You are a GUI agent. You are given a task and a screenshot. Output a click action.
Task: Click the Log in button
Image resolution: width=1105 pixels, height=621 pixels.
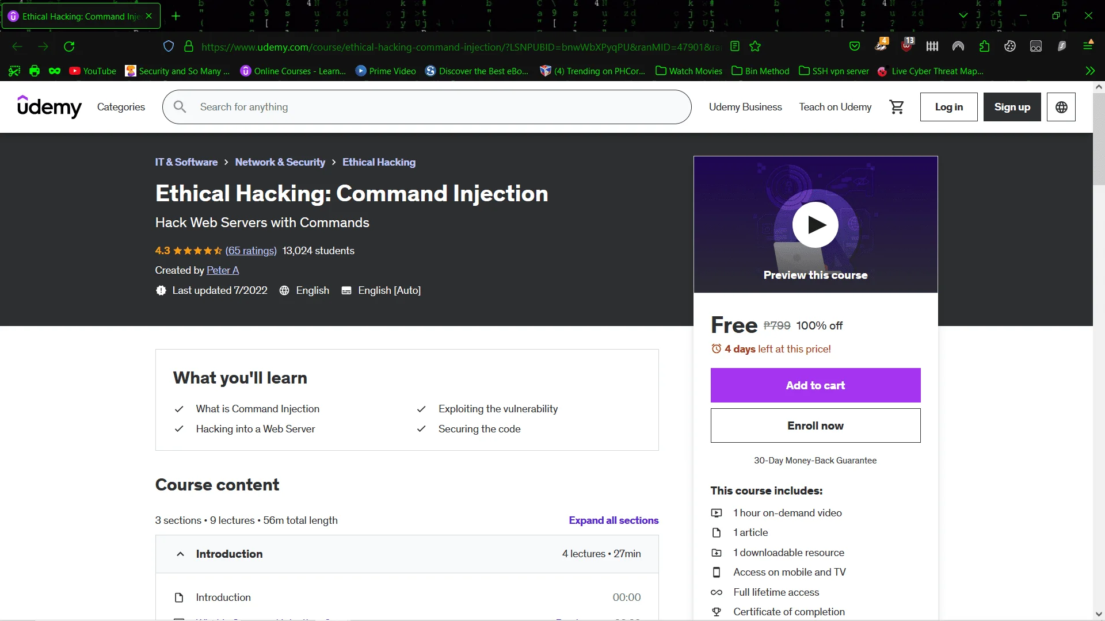[x=948, y=107]
